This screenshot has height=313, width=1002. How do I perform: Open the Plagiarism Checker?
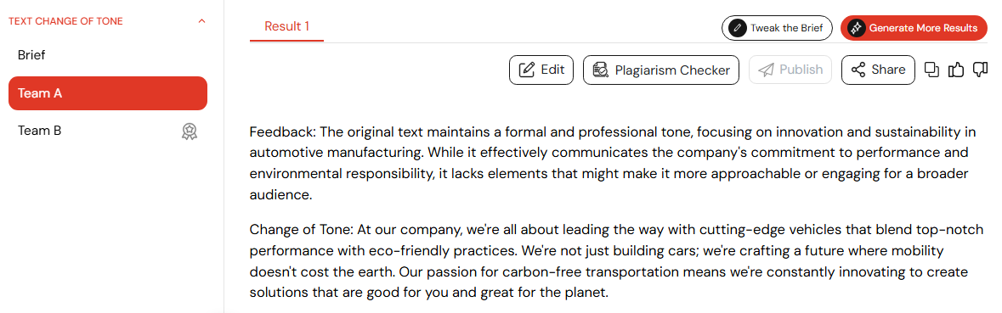(x=660, y=70)
